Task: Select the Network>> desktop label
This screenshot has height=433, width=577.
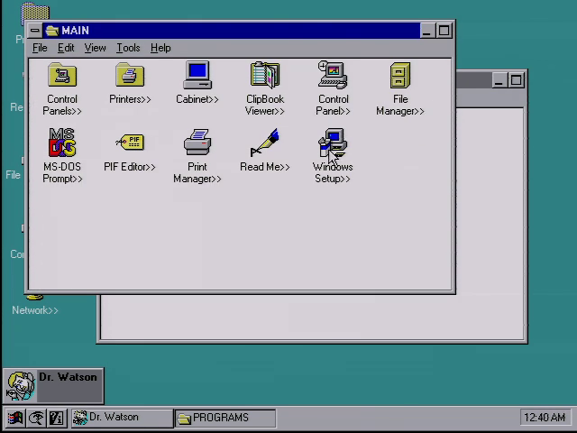Action: point(35,310)
